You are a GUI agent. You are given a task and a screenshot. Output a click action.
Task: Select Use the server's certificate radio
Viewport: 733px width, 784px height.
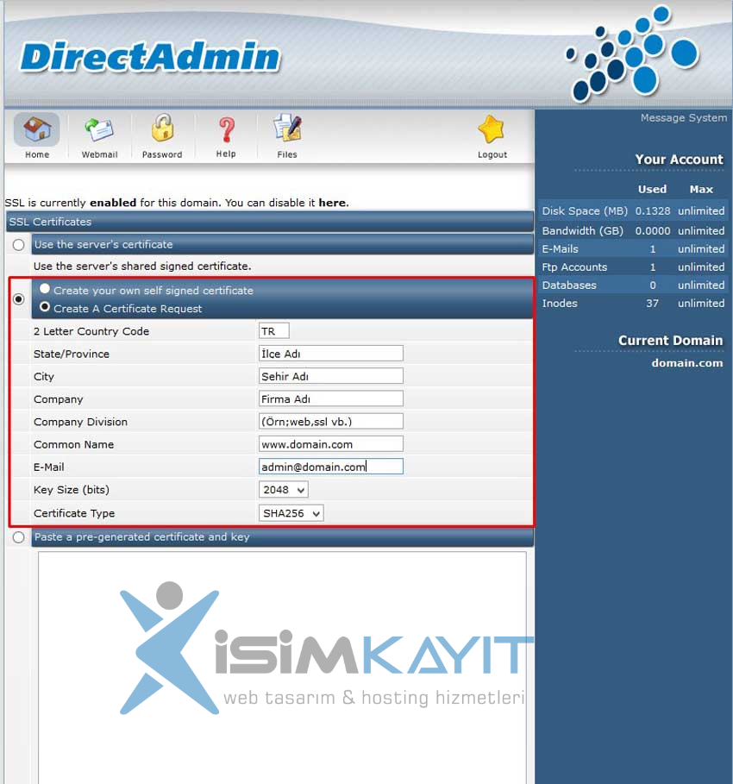[x=18, y=245]
